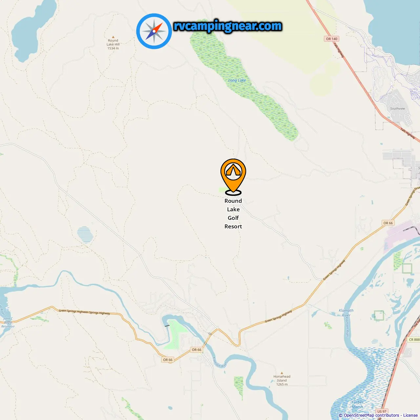Click the John C Boyle Reservoir label
Viewport: 420px width, 420px height.
[x=8, y=323]
